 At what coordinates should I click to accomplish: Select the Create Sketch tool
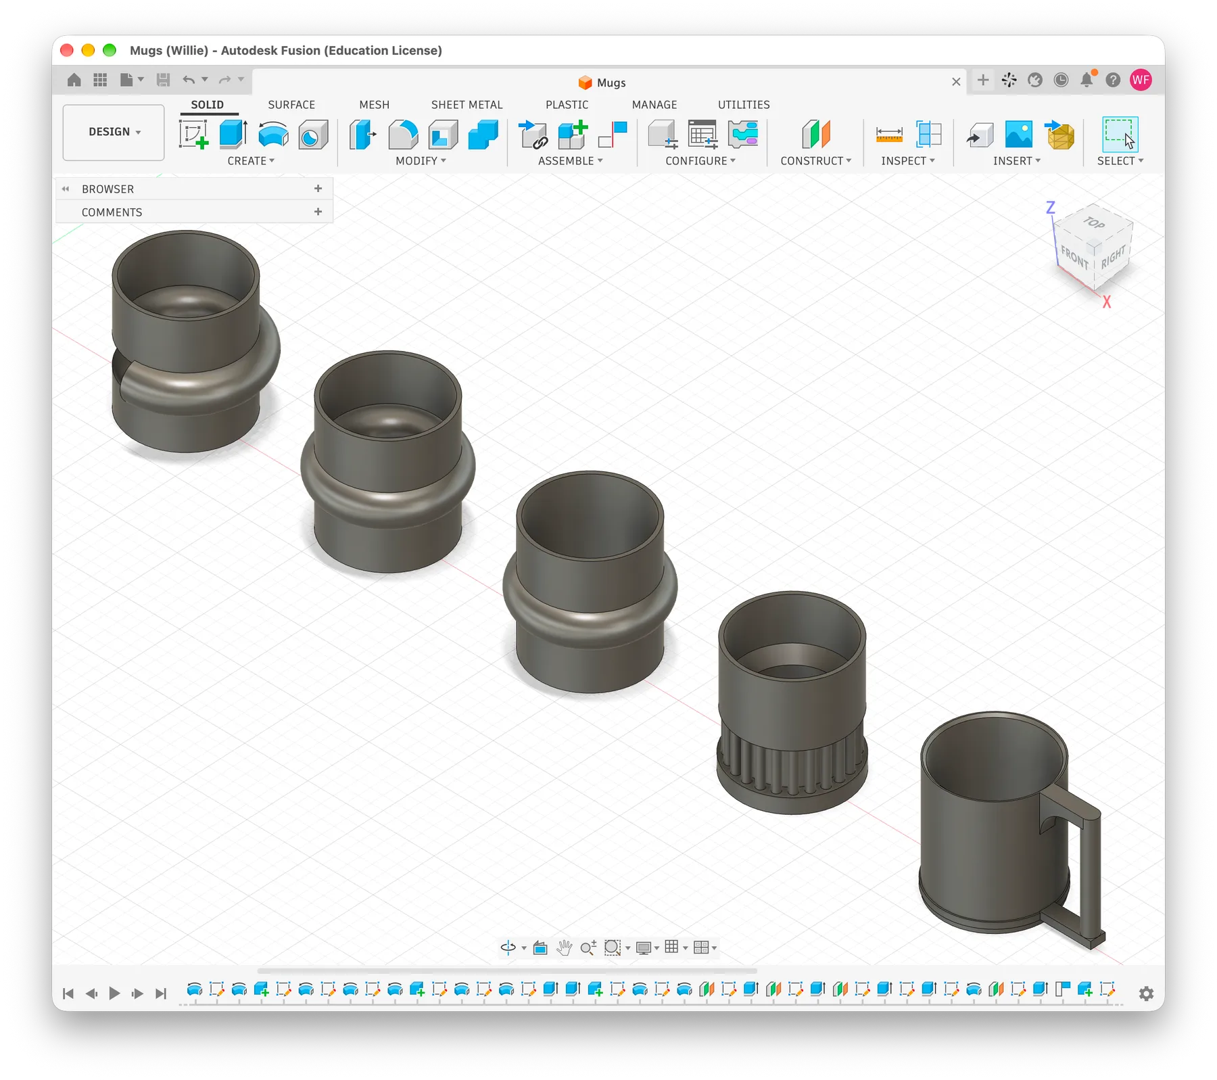[x=193, y=134]
